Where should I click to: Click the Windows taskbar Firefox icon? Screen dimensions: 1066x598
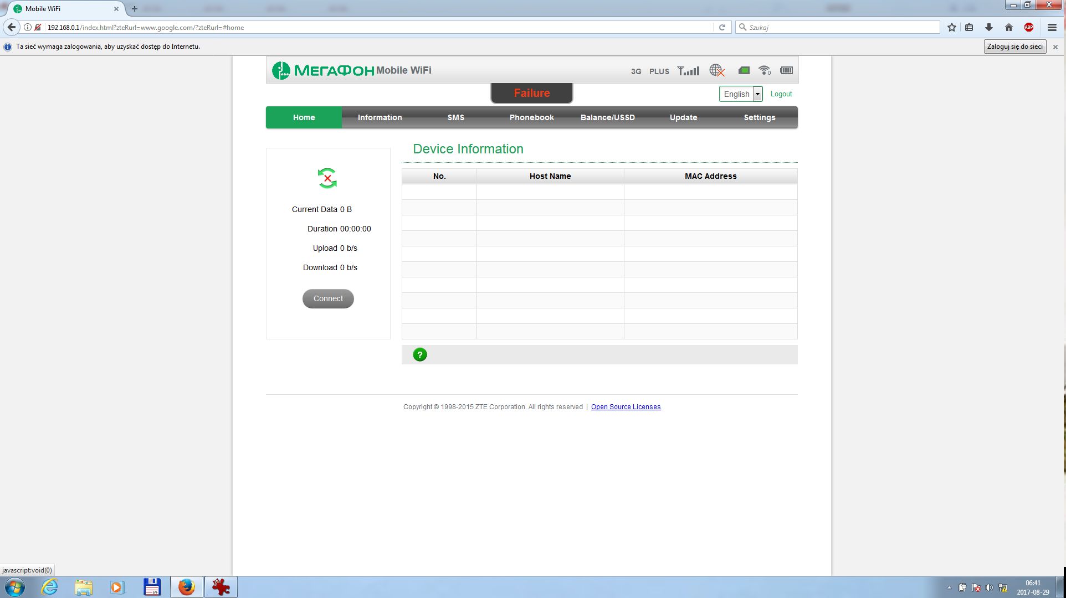pos(186,586)
